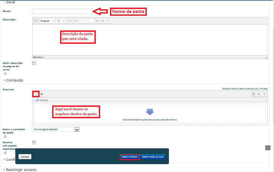
Task: Open 'Exibir o conteúdo da pasta' dropdown
Action: coord(56,130)
